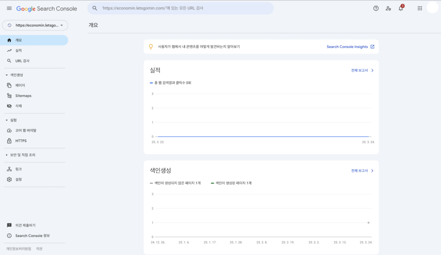Screen dimensions: 441x255
Task: Click the Google Search Console logo
Action: (47, 9)
